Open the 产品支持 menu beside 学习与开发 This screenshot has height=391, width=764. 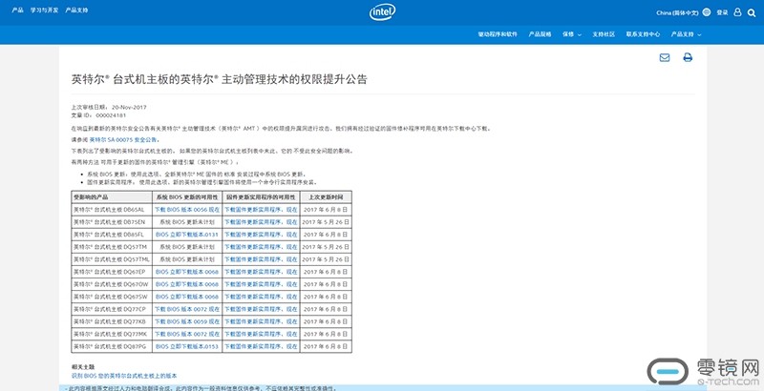click(76, 10)
